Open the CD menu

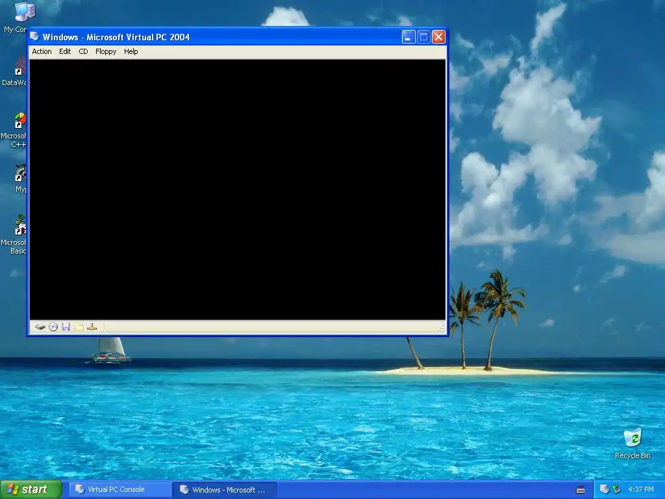83,51
